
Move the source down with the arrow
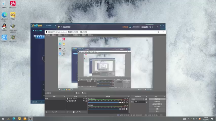[x=80, y=112]
